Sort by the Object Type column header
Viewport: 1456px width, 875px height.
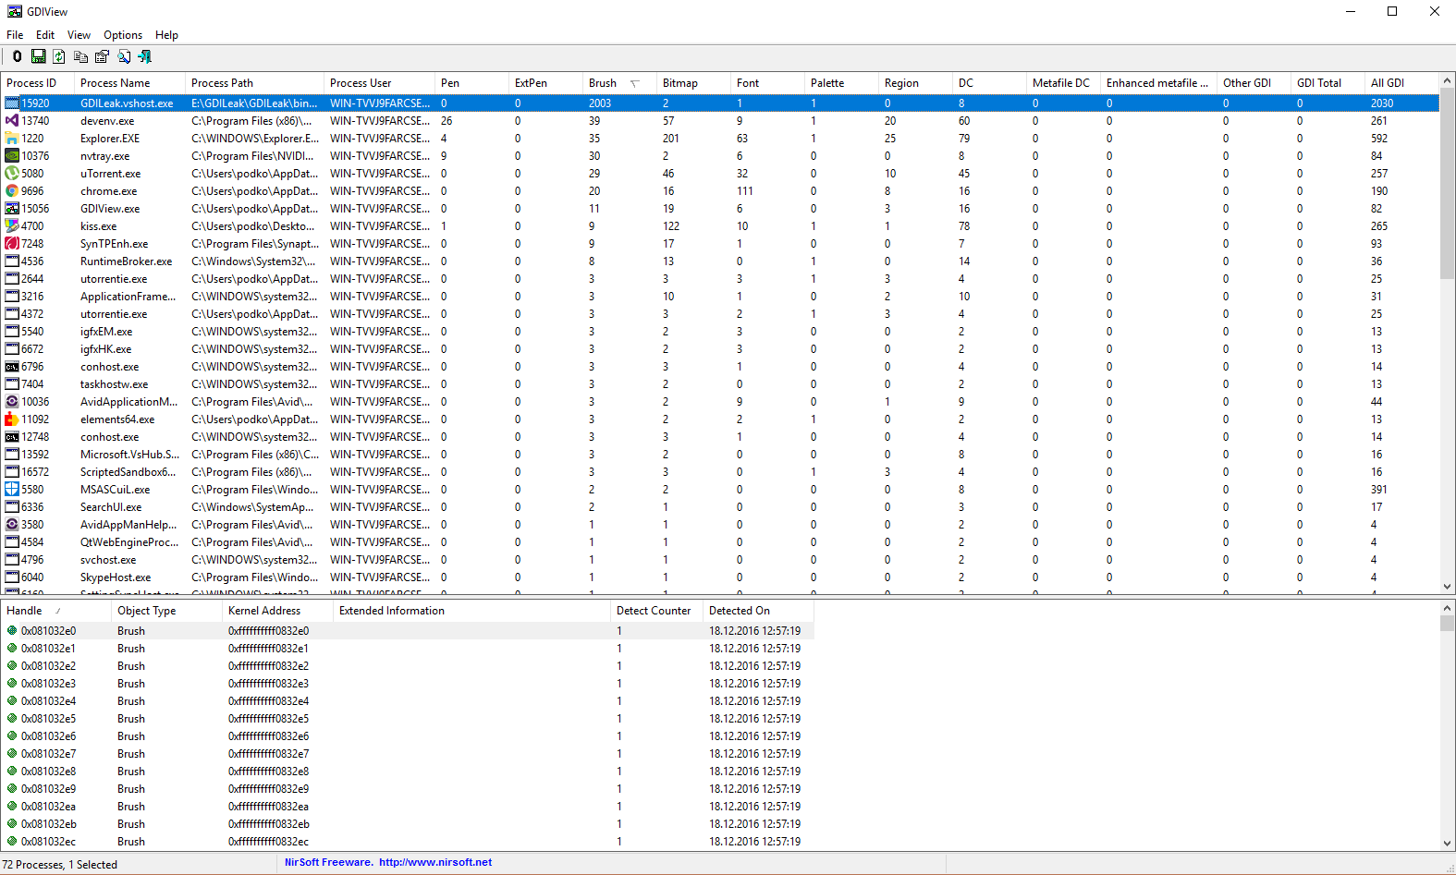pyautogui.click(x=166, y=611)
